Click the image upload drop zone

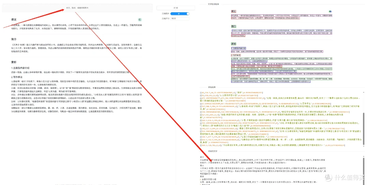point(77,8)
